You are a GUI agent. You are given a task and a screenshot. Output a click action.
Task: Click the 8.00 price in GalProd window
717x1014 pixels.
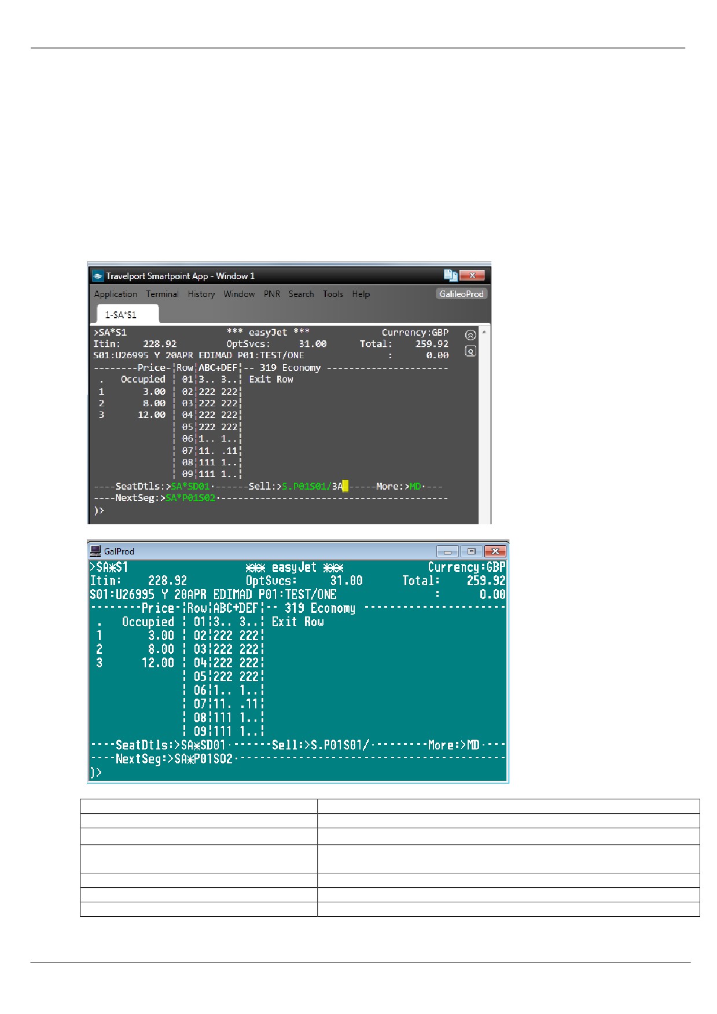click(x=161, y=649)
